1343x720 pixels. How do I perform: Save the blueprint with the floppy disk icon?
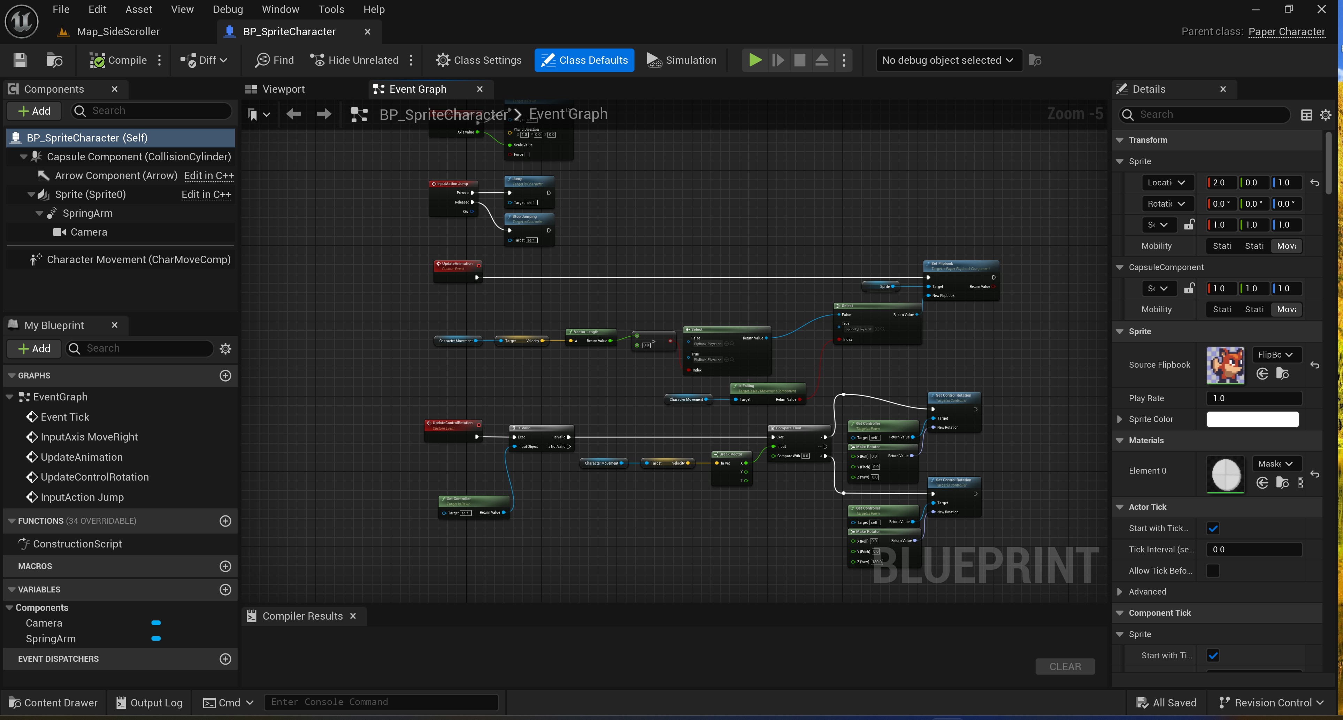(x=20, y=60)
